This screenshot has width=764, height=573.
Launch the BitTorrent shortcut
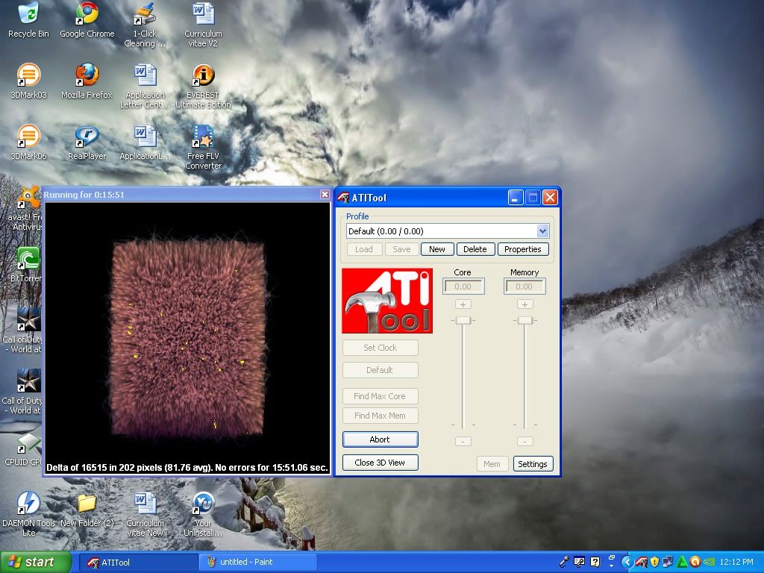tap(27, 264)
